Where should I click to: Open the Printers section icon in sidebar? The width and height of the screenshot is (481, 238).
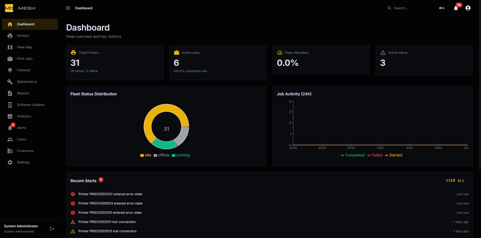pos(10,36)
